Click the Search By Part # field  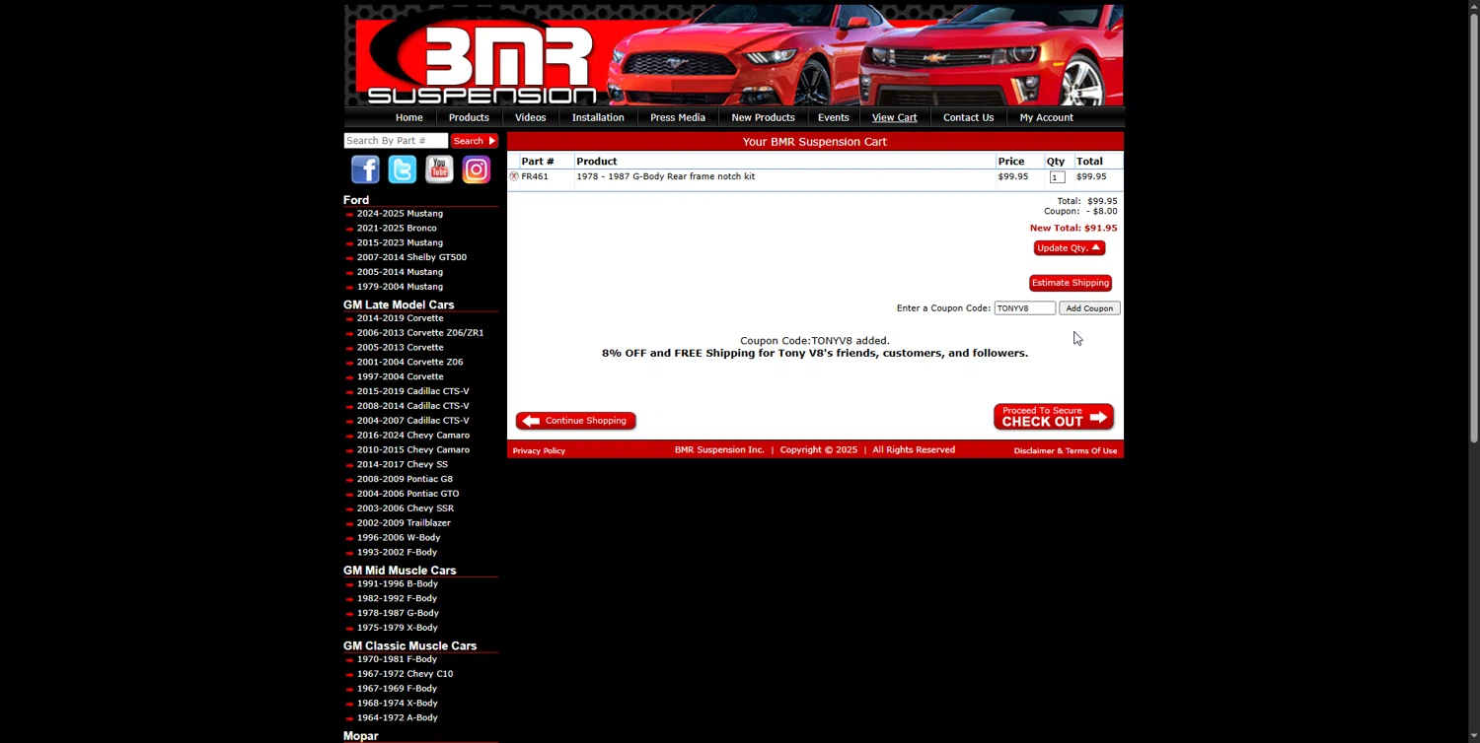tap(396, 141)
